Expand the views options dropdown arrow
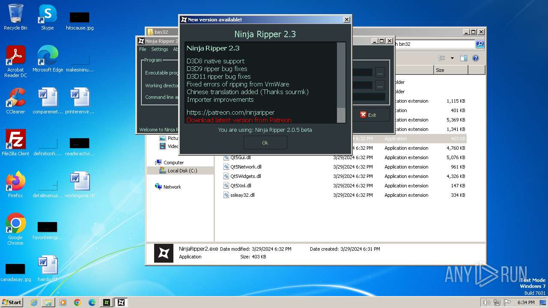 click(452, 58)
